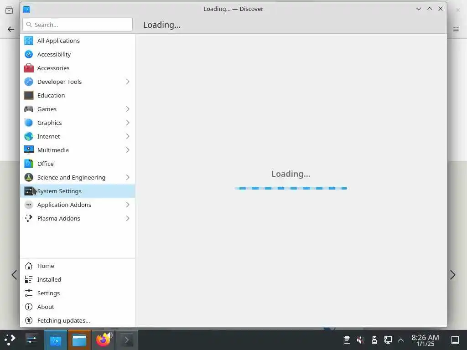The height and width of the screenshot is (350, 467).
Task: Open the Office category label
Action: coord(45,164)
